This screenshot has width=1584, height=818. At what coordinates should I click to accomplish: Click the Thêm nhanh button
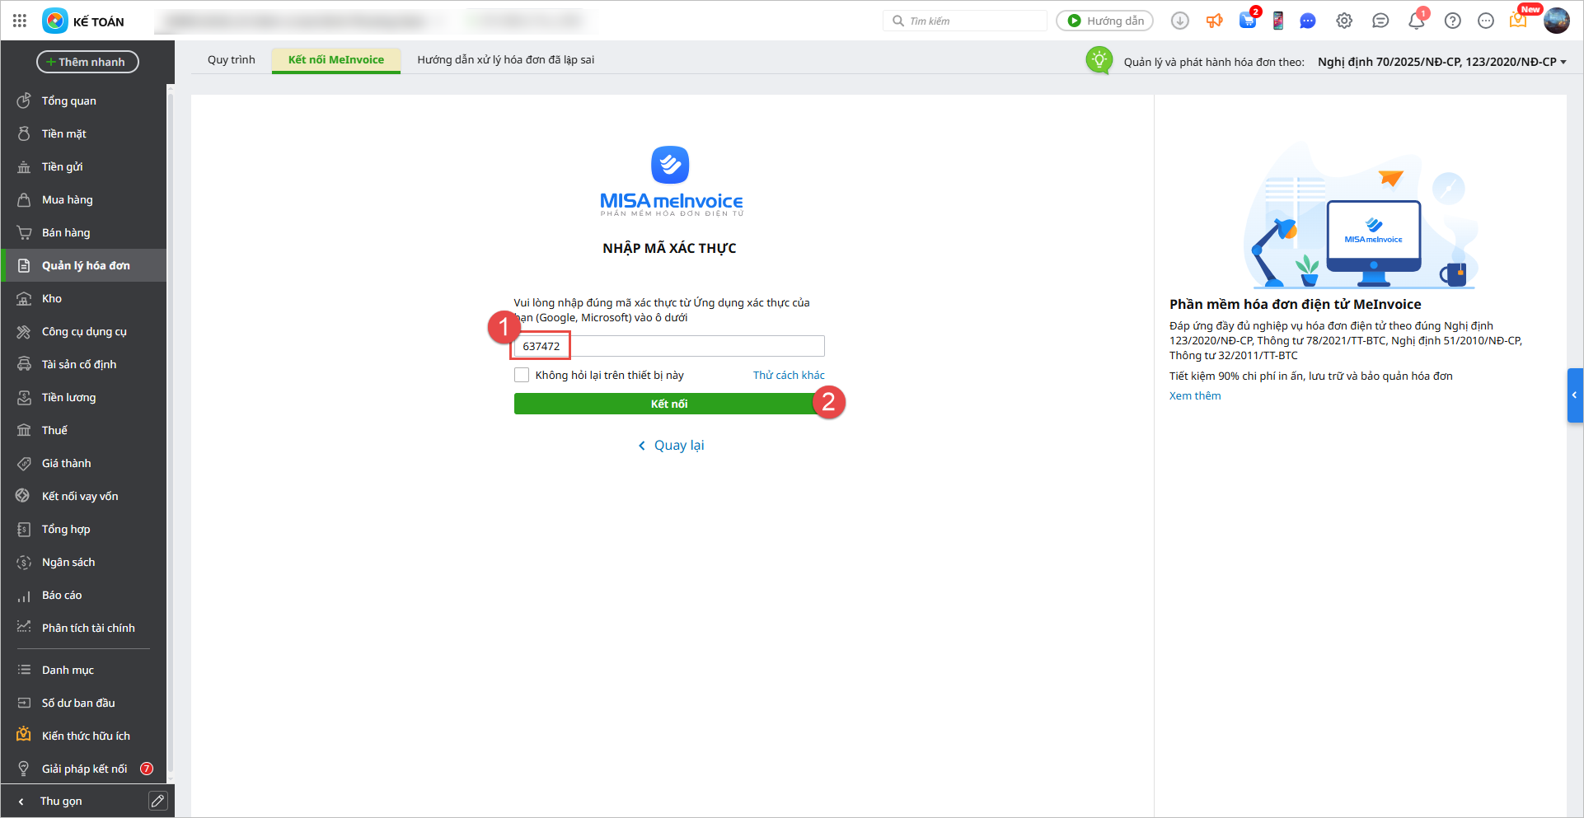87,62
